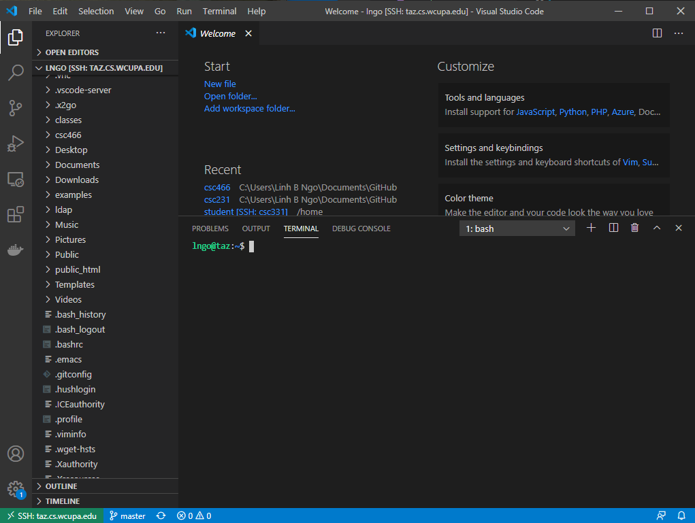The height and width of the screenshot is (523, 695).
Task: Open the Remote Explorer icon
Action: pos(16,180)
